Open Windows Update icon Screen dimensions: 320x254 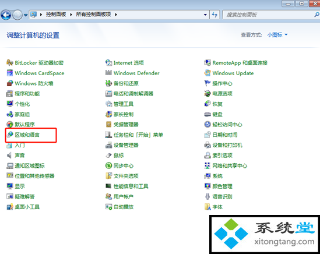(x=208, y=73)
